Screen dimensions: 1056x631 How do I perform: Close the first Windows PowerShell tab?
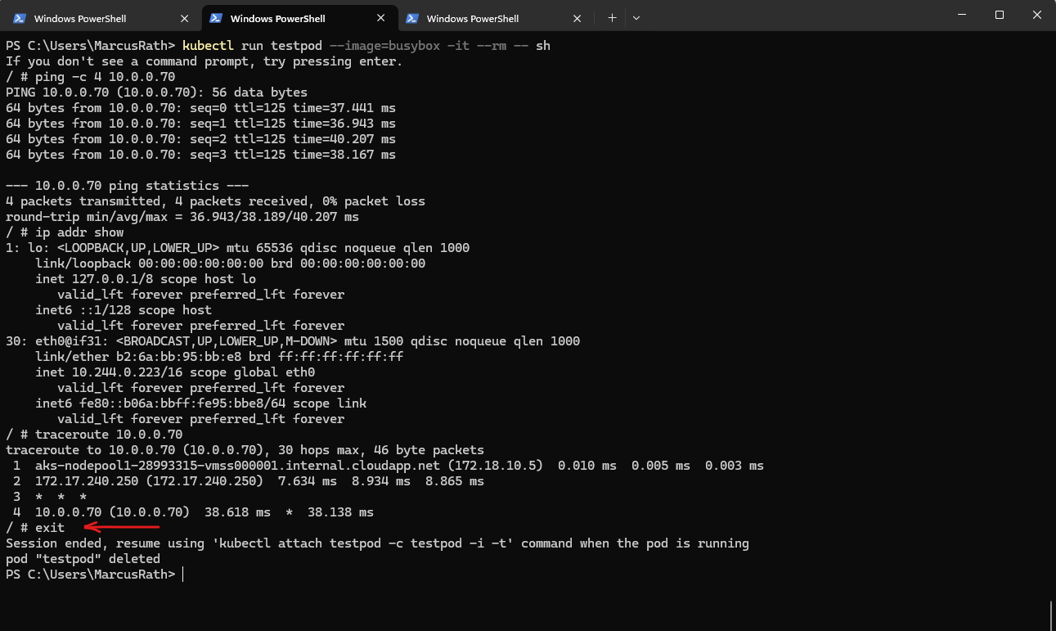(x=185, y=19)
